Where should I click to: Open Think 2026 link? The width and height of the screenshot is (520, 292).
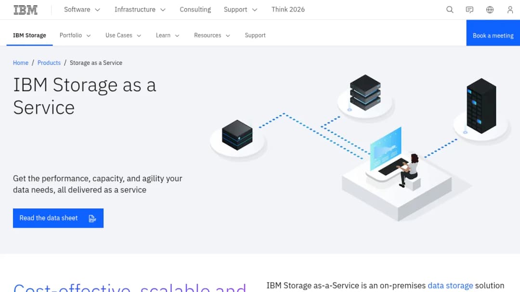(288, 10)
